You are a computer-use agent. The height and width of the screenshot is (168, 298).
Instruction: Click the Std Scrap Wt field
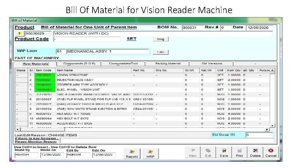pos(259,135)
